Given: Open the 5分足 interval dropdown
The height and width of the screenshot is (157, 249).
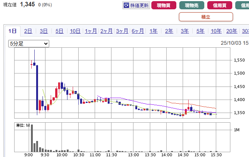Looking at the screenshot, I should [x=29, y=44].
